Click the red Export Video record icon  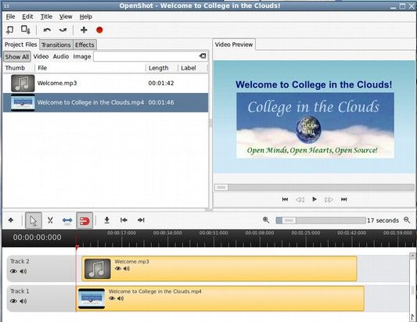point(99,30)
